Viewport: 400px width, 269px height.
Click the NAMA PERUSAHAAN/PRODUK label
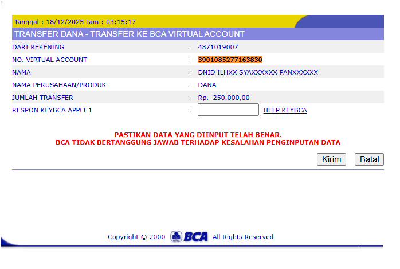(59, 85)
